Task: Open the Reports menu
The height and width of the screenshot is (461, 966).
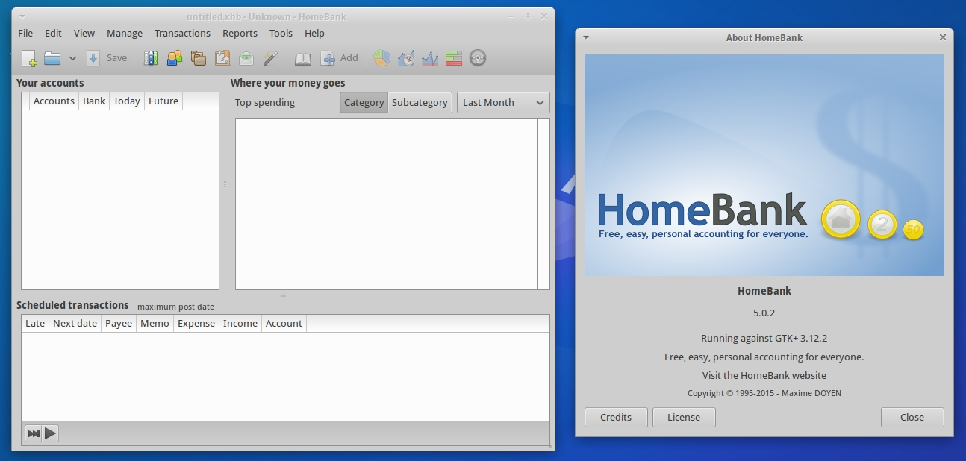Action: 240,33
